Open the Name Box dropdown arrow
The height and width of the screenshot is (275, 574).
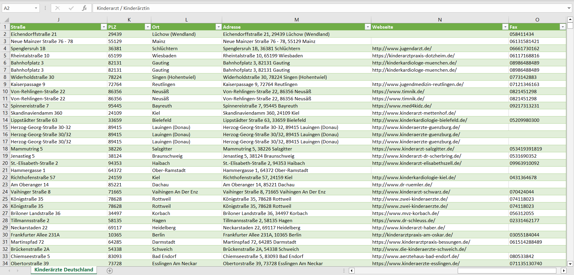[36, 8]
